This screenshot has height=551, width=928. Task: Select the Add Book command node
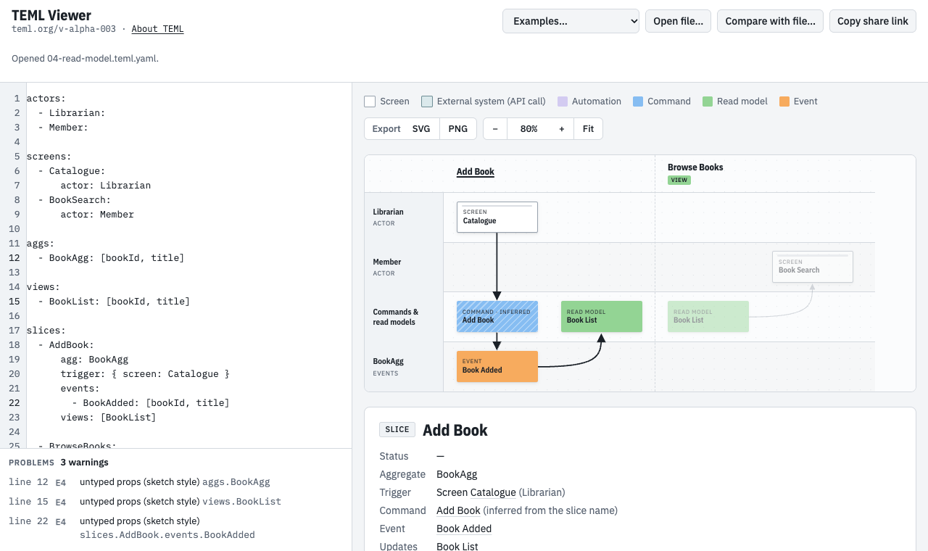[497, 316]
